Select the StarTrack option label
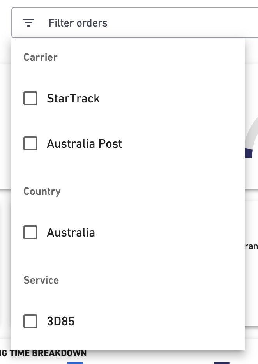The width and height of the screenshot is (258, 364). pos(73,98)
